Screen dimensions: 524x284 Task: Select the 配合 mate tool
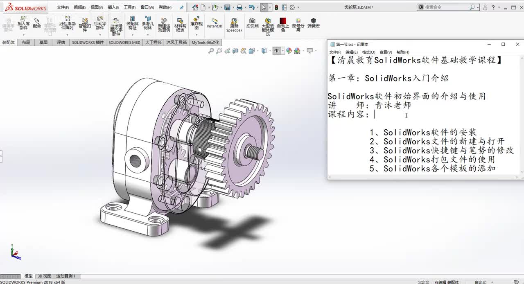(37, 23)
